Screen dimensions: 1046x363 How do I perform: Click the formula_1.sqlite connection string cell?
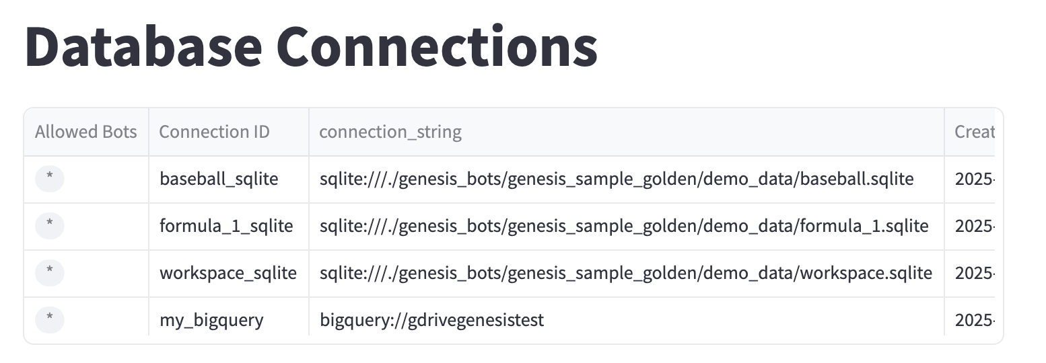pyautogui.click(x=624, y=226)
